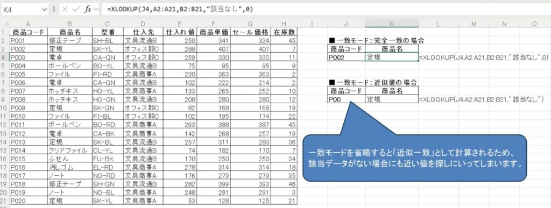Select result cell 定規 in row 9

tap(392, 99)
